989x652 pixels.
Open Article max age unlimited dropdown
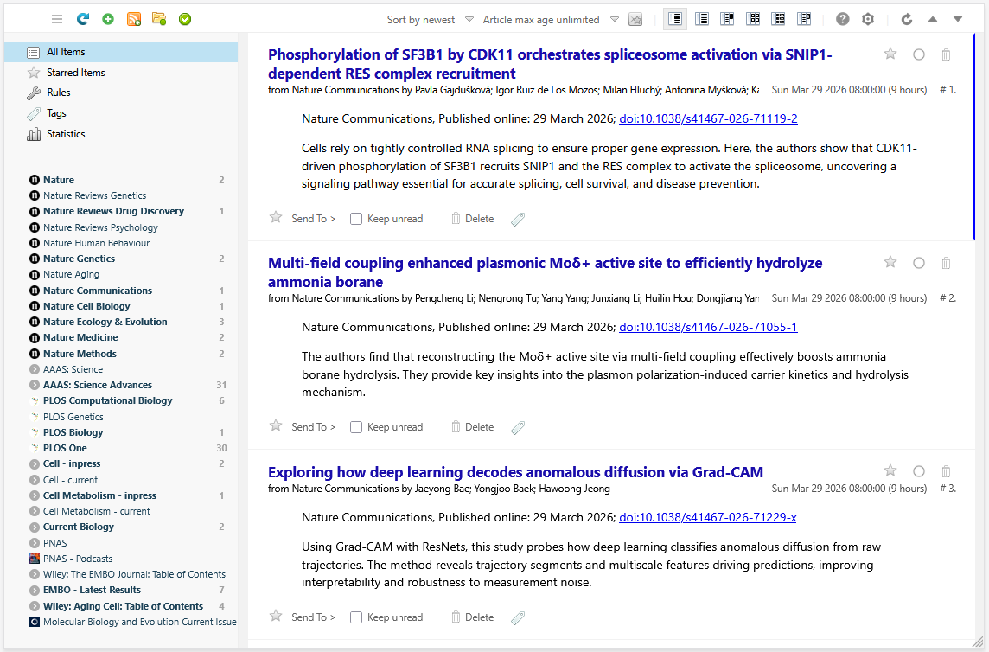pyautogui.click(x=550, y=20)
